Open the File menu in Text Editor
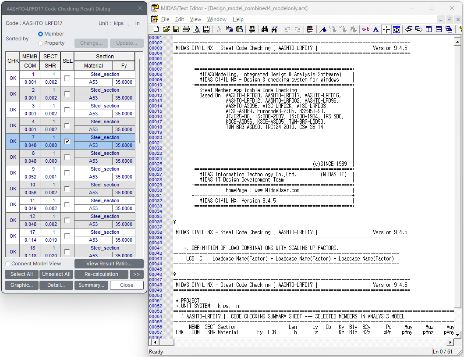 165,19
